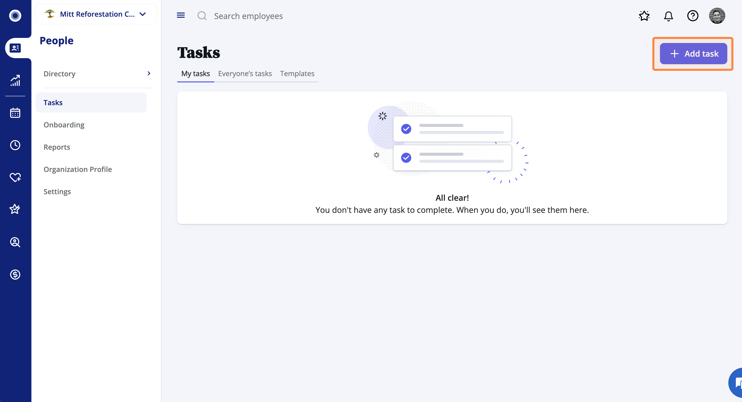The image size is (742, 402).
Task: Open Onboarding in the People menu
Action: [64, 125]
